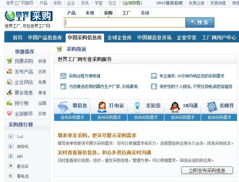Image resolution: width=239 pixels, height=182 pixels.
Task: Click the cart icon next to 采购频道
Action: tap(59, 49)
